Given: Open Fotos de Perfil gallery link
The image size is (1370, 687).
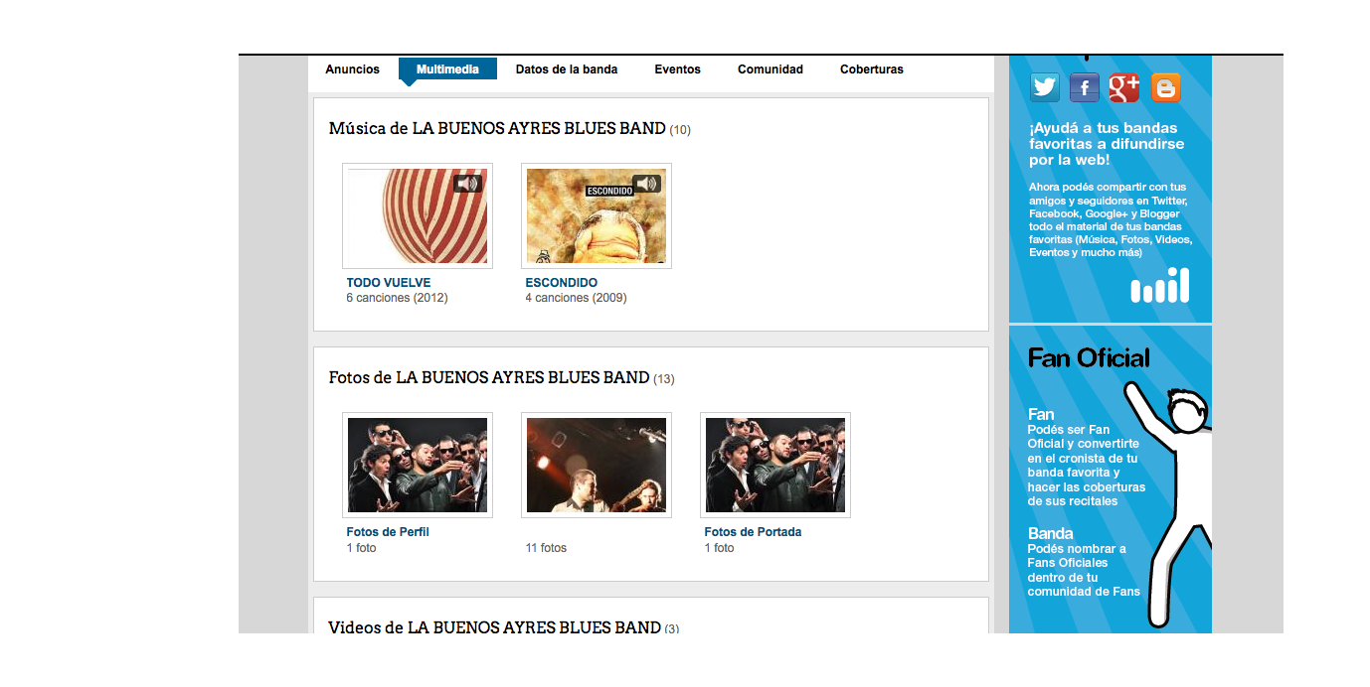Looking at the screenshot, I should (388, 532).
